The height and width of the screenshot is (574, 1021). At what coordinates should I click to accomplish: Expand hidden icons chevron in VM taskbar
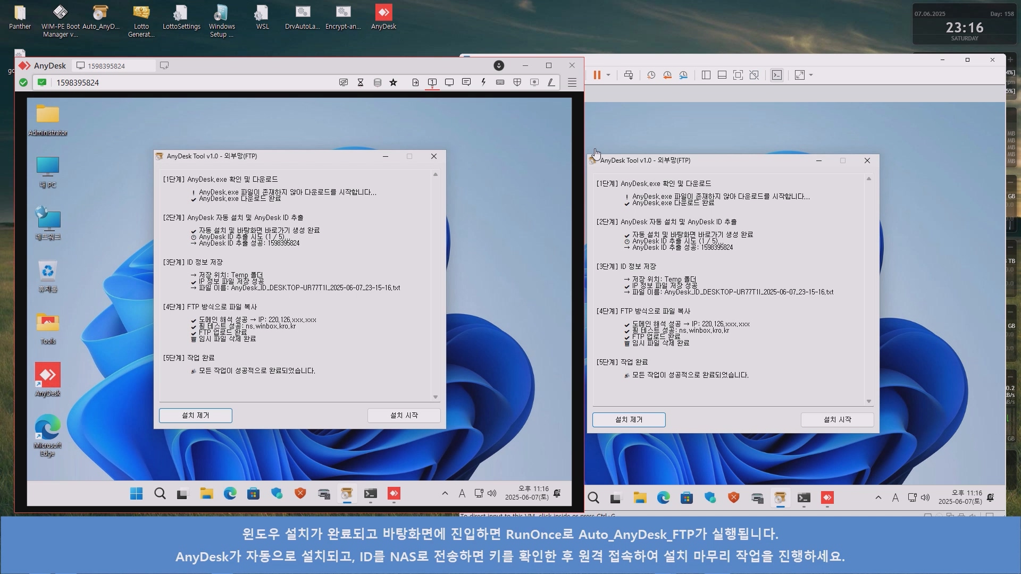878,498
